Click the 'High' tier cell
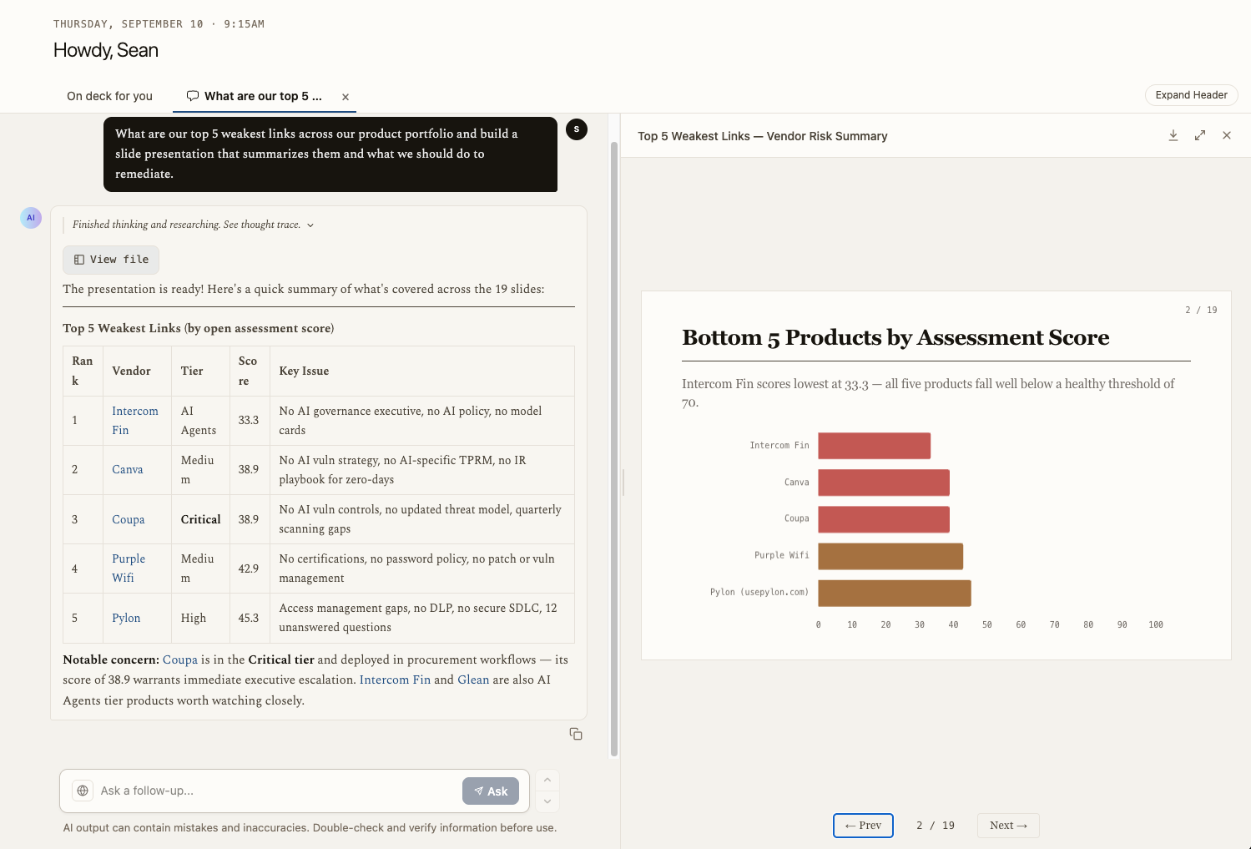1251x849 pixels. tap(201, 618)
